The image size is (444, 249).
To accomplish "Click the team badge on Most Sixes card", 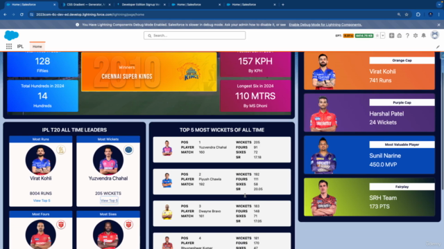I will [x=128, y=225].
